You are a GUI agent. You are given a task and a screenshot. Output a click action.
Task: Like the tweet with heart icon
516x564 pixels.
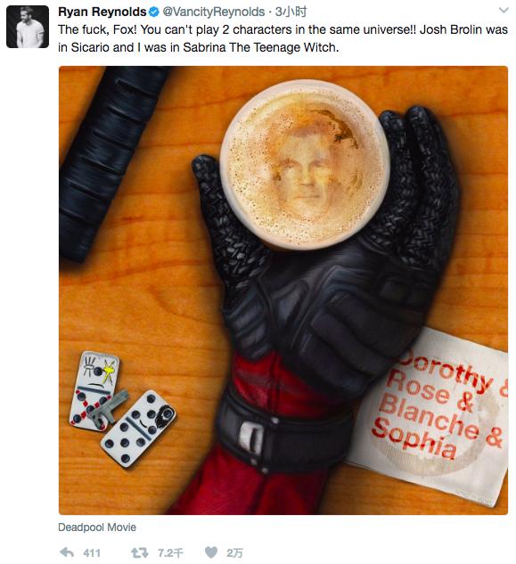211,552
